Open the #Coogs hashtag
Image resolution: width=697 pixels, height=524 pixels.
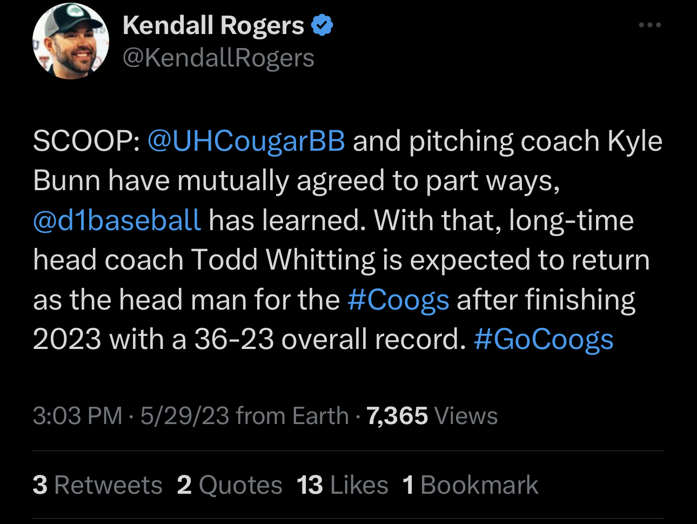[398, 300]
